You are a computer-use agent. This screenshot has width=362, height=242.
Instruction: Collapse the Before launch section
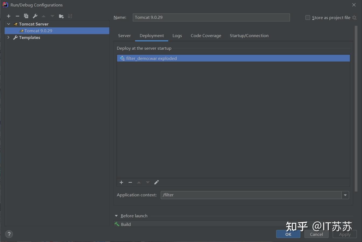[116, 216]
